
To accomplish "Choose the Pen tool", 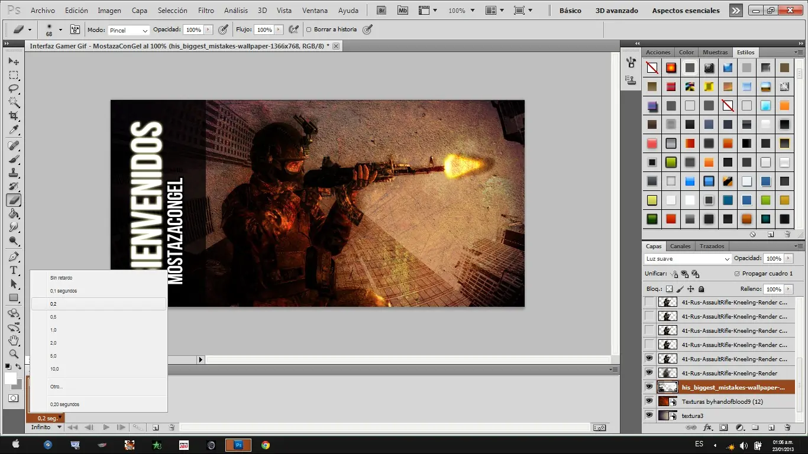I will tap(14, 257).
